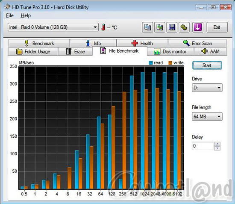Switch to the Benchmark tab
This screenshot has height=204, width=235.
click(x=39, y=43)
